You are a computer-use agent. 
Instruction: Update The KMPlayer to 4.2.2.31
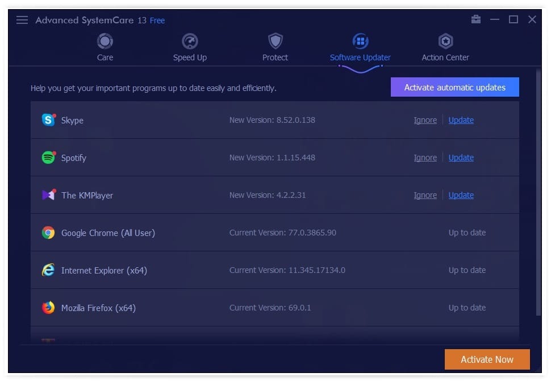461,195
